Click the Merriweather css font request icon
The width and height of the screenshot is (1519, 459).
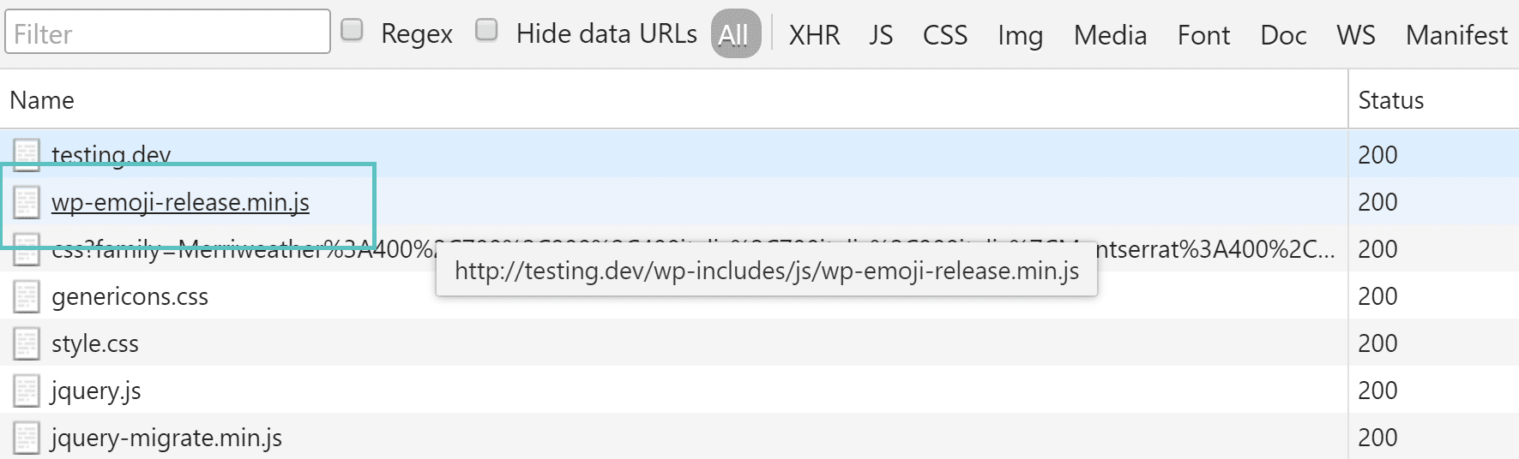(x=27, y=250)
